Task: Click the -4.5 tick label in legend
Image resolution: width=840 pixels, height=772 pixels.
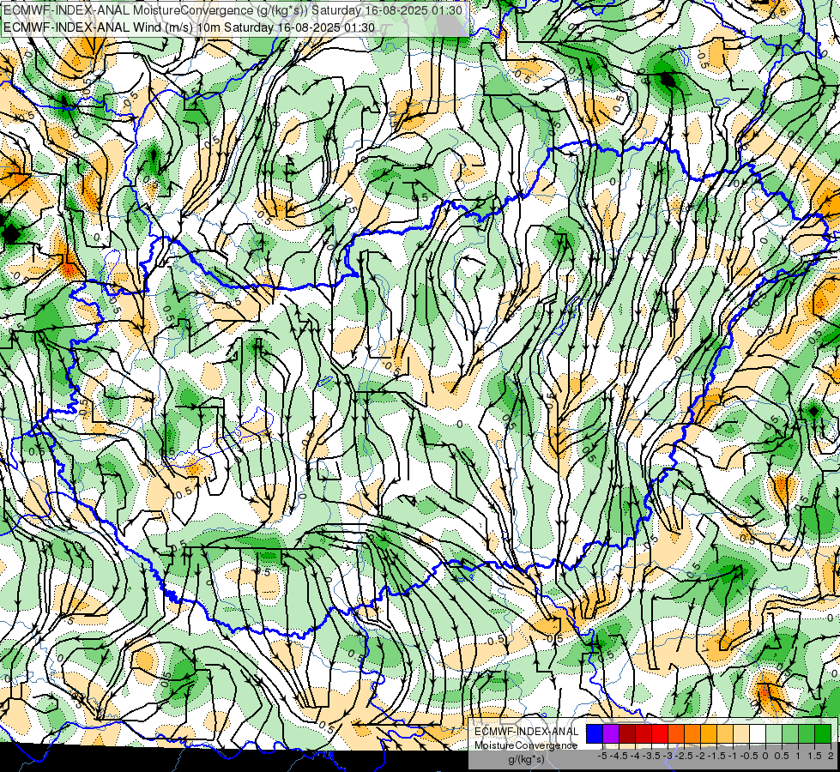Action: click(619, 756)
